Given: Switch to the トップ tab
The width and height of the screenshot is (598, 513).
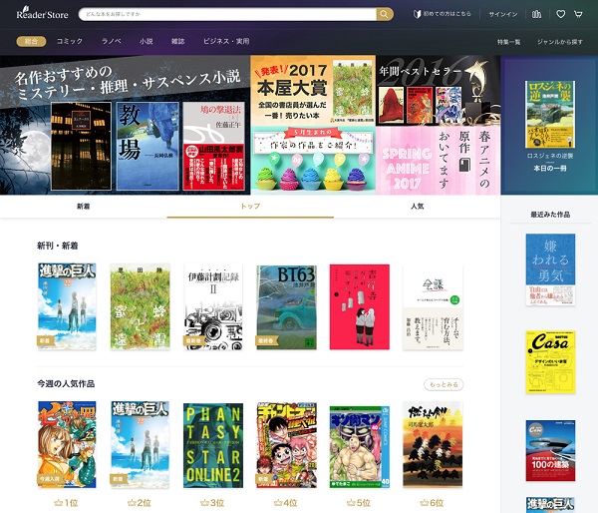Looking at the screenshot, I should [x=250, y=207].
